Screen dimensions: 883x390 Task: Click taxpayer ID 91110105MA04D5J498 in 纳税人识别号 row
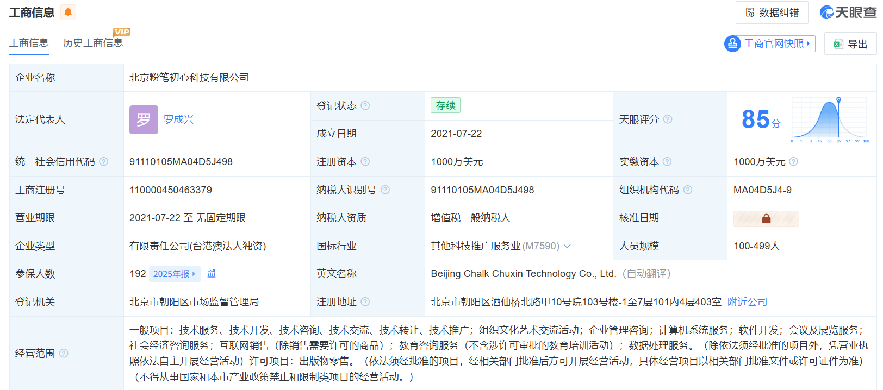(483, 190)
